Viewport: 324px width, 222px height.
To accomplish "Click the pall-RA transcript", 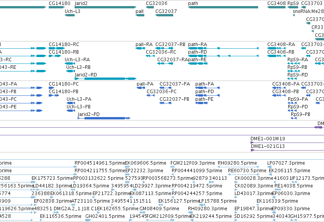I will click(144, 44).
